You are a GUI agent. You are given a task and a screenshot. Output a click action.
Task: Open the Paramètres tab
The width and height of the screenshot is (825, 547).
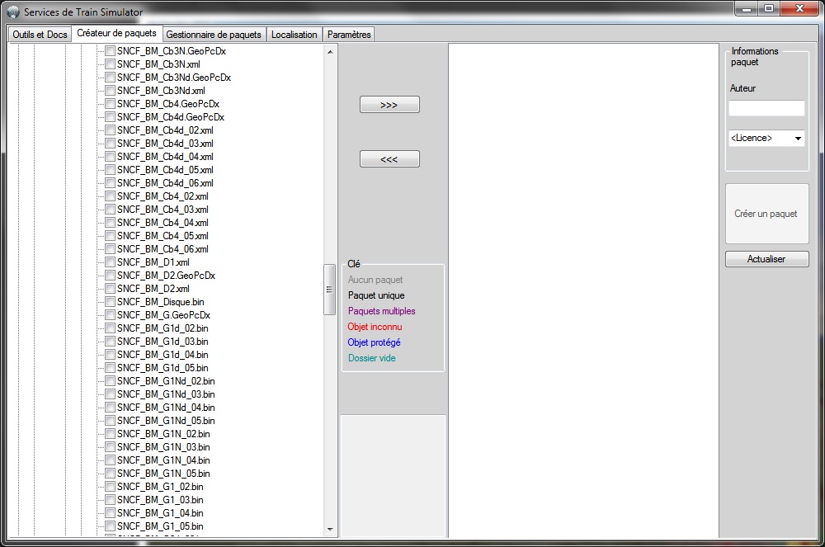coord(349,35)
